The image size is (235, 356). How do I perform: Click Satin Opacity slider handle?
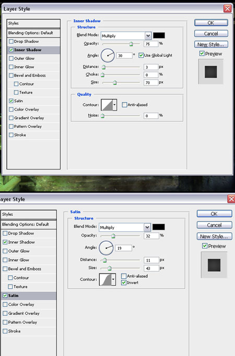point(113,236)
